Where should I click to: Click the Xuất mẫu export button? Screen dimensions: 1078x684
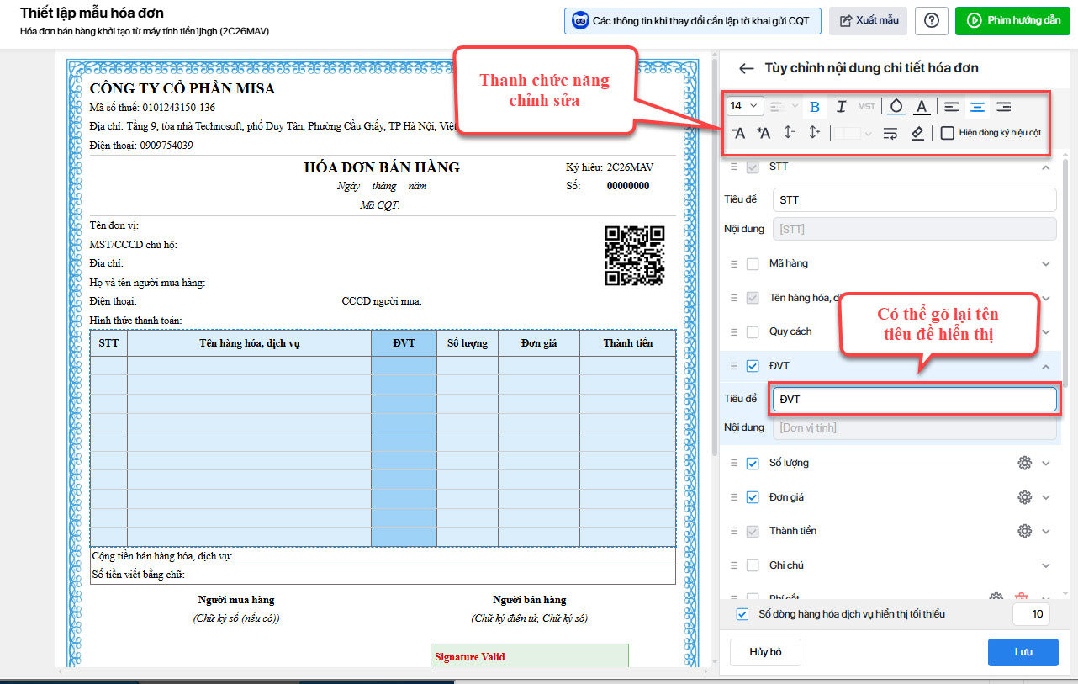pos(868,21)
